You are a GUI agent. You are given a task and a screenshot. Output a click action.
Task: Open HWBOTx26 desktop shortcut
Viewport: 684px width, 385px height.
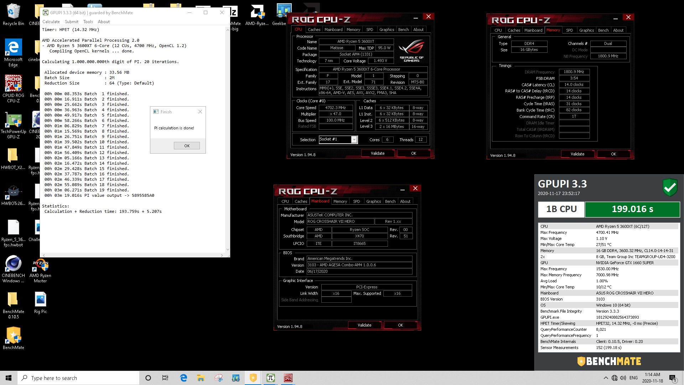click(x=13, y=195)
